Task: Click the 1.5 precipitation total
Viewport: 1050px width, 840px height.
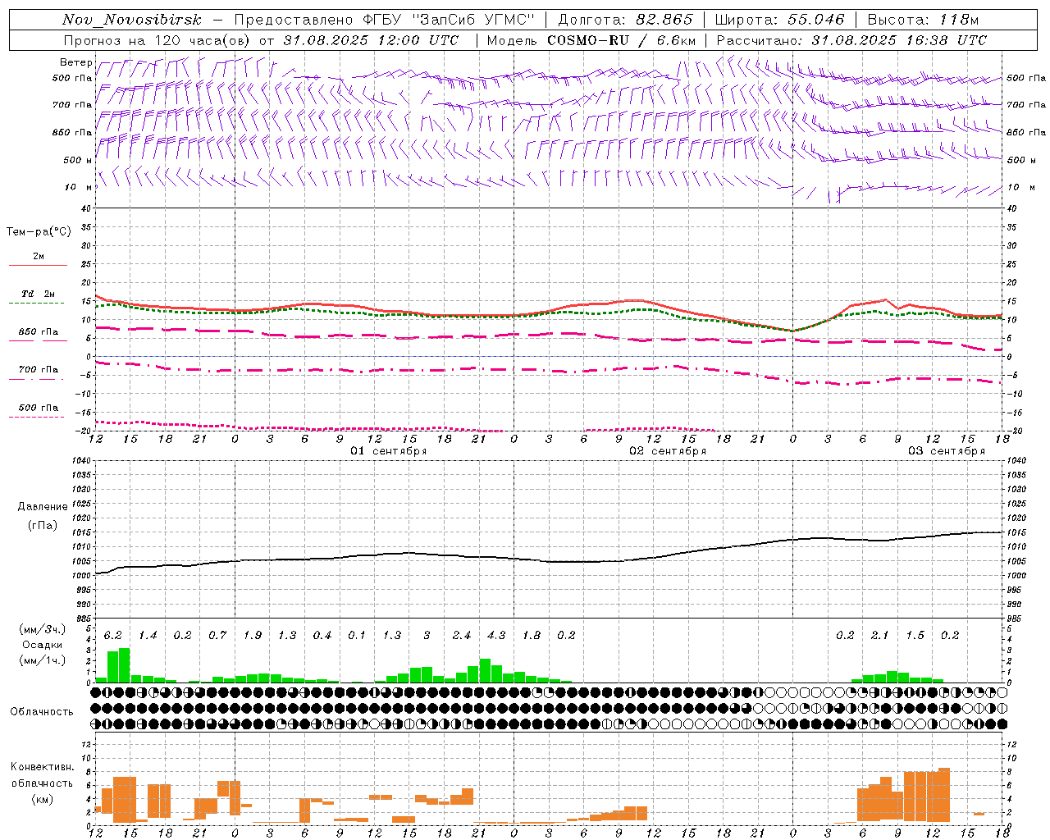Action: [x=915, y=635]
